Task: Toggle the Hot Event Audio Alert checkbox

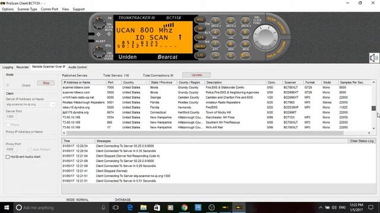Action: 8,157
